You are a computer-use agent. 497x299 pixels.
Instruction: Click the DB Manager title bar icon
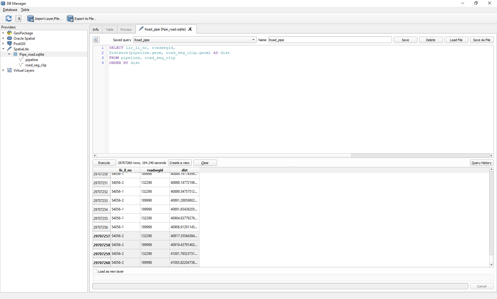coord(3,3)
